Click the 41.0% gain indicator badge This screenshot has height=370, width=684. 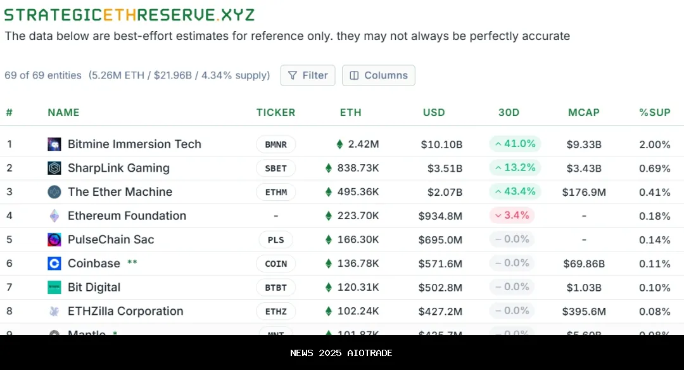(515, 144)
